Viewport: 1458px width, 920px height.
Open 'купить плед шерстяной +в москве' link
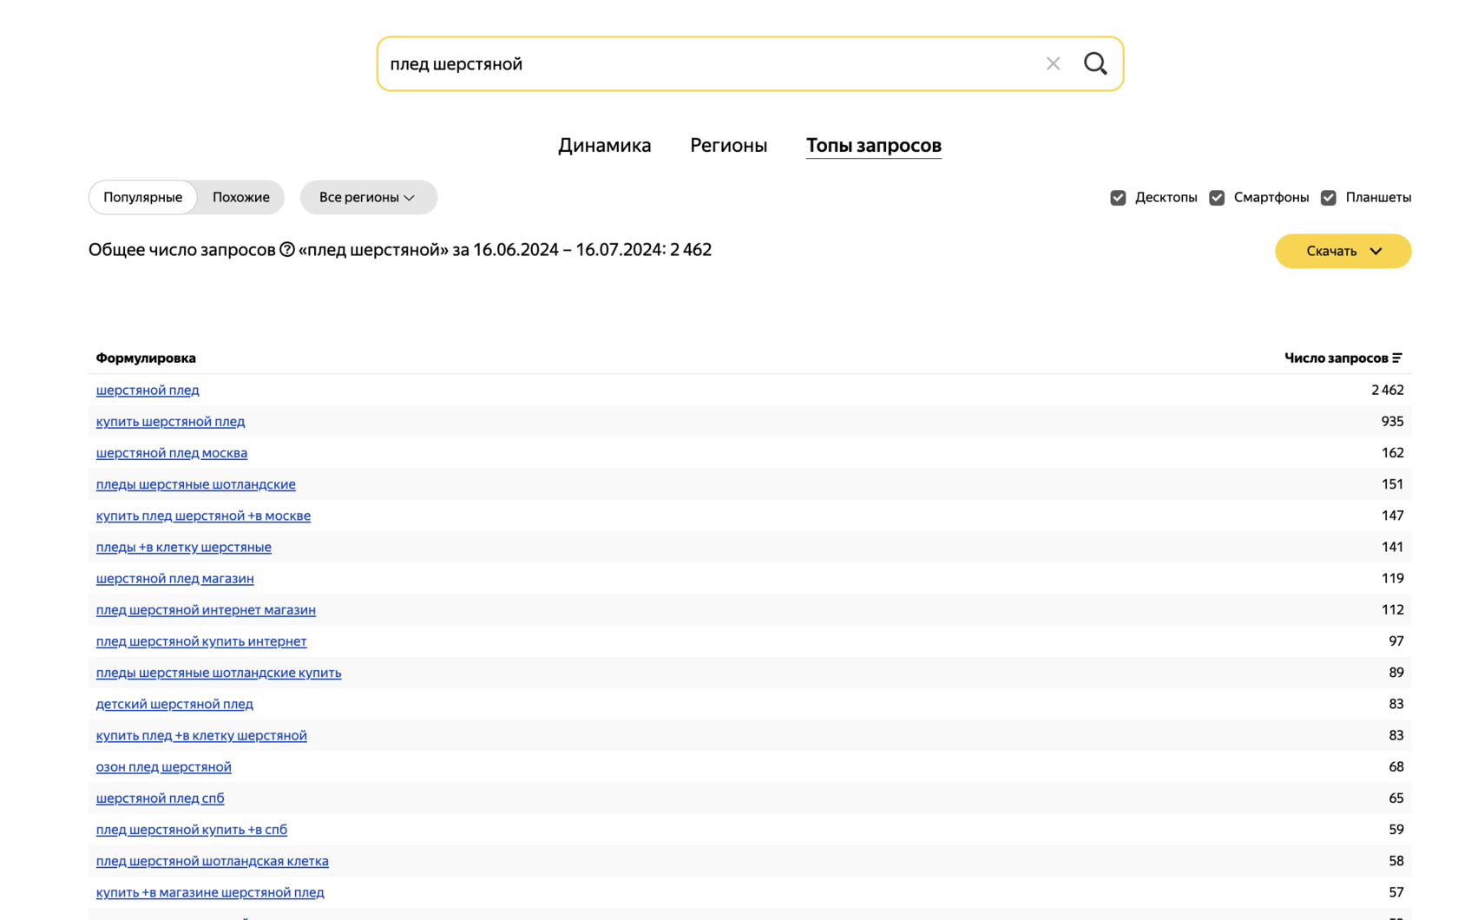(x=203, y=516)
